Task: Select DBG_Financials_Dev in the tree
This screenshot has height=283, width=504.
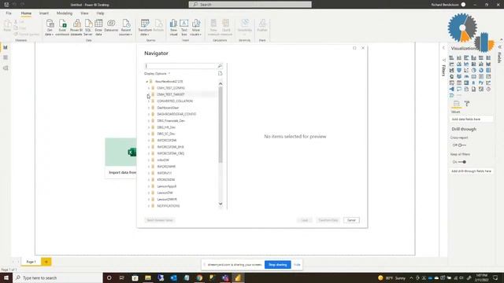Action: tap(171, 120)
